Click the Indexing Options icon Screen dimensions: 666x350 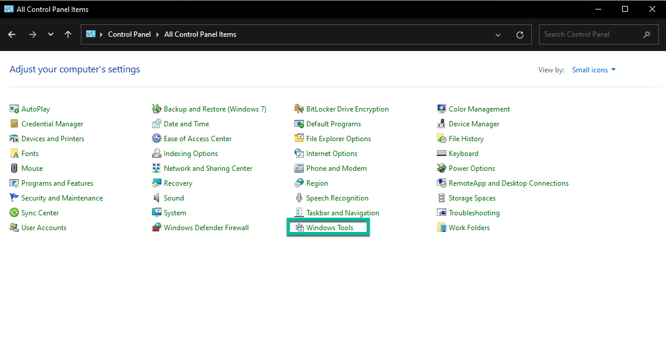pos(157,154)
